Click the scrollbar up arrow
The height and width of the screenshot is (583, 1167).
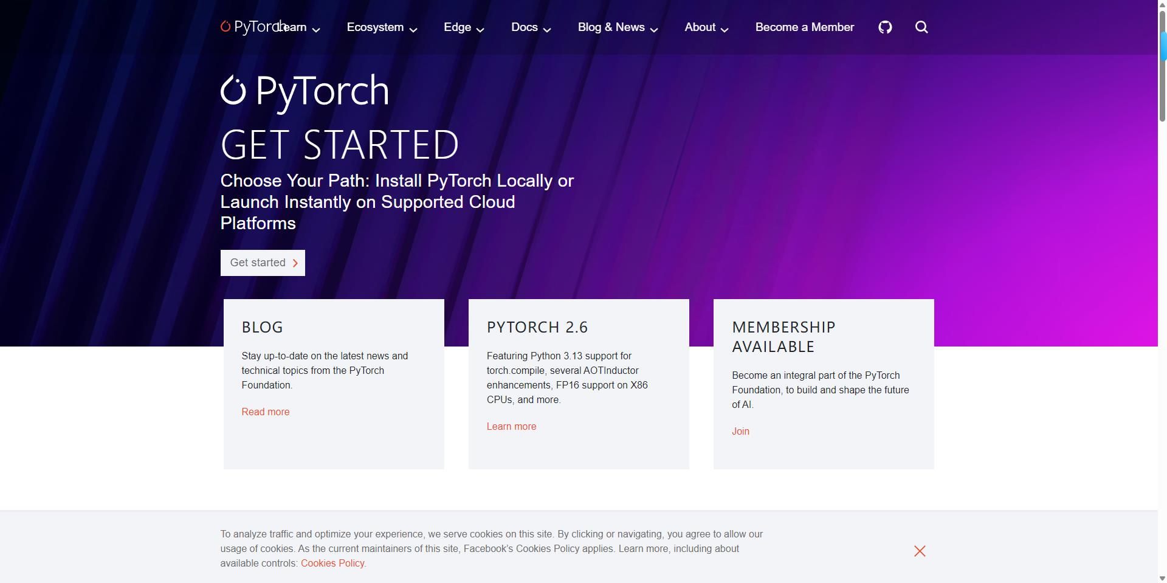tap(1163, 5)
